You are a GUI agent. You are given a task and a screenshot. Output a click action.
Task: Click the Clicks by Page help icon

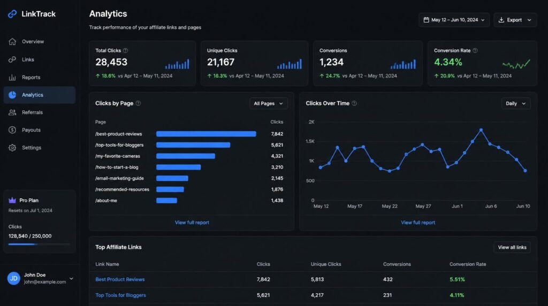(138, 103)
